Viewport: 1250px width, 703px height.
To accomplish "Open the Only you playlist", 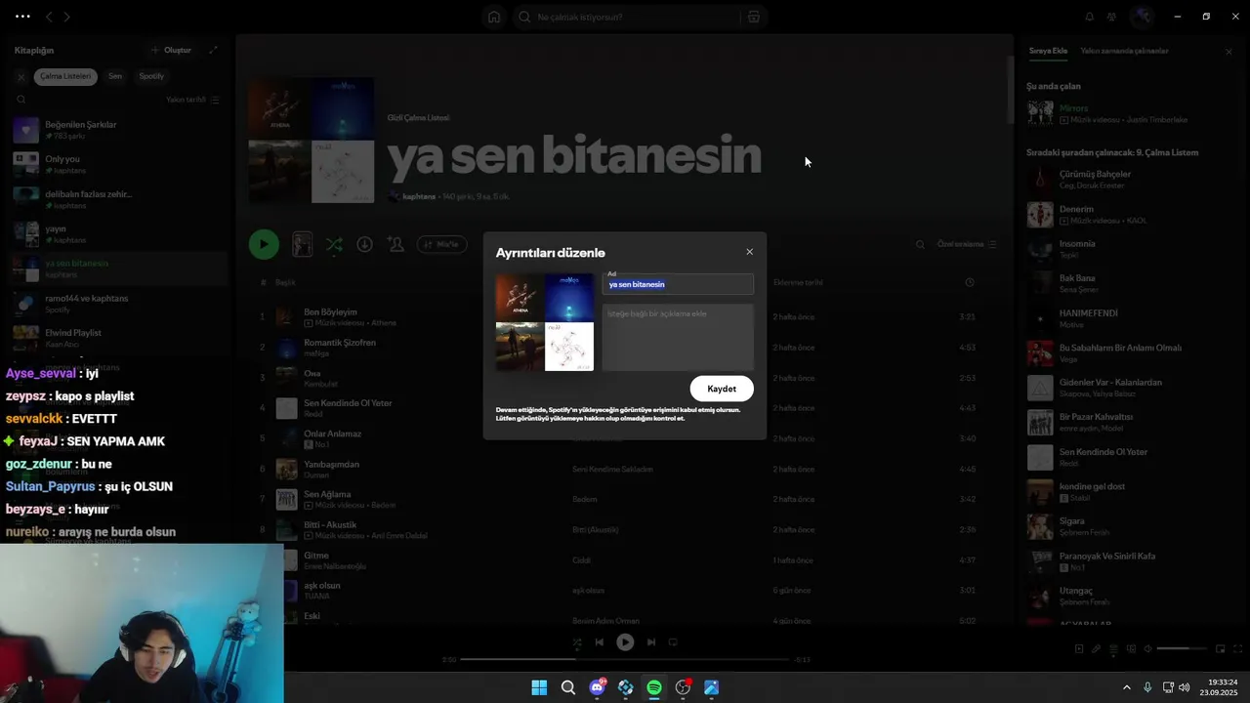I will pos(117,164).
